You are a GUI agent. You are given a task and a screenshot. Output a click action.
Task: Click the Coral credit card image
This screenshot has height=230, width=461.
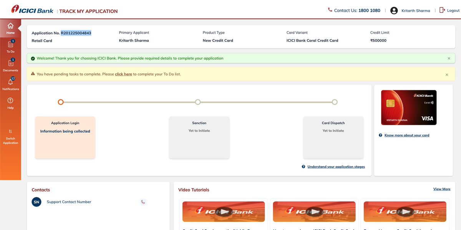pyautogui.click(x=409, y=108)
